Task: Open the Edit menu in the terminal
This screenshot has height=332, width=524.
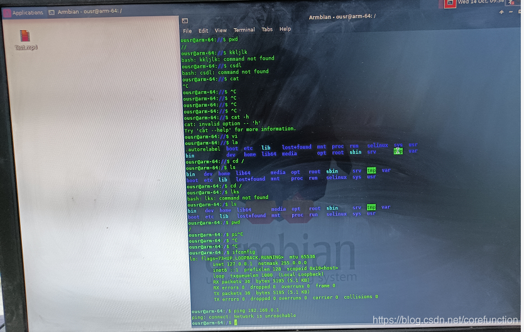Action: tap(203, 31)
